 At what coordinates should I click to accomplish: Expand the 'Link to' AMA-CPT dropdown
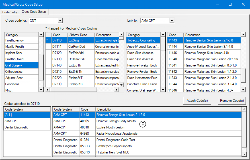click(x=171, y=20)
